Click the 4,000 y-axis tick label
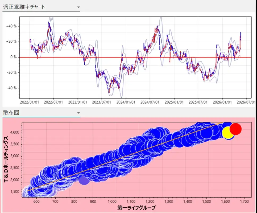This screenshot has height=213, width=257. pos(15,132)
